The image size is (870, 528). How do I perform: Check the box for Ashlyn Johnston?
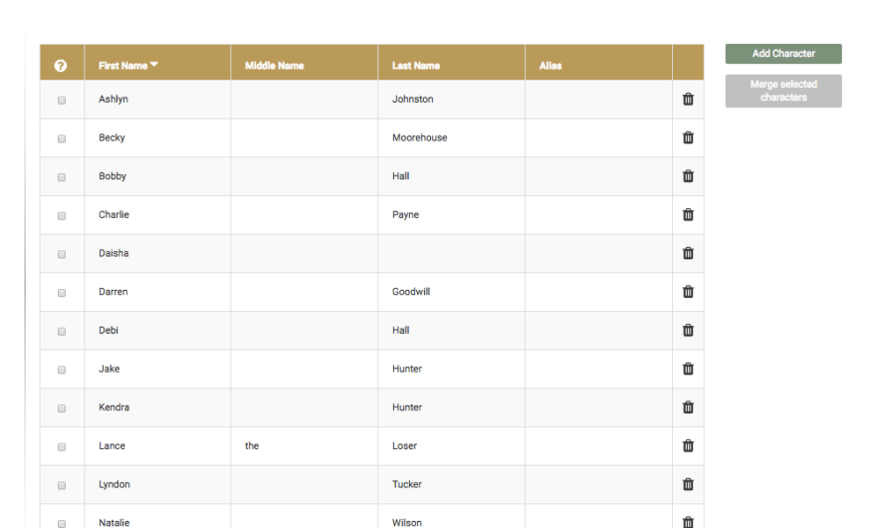[62, 101]
